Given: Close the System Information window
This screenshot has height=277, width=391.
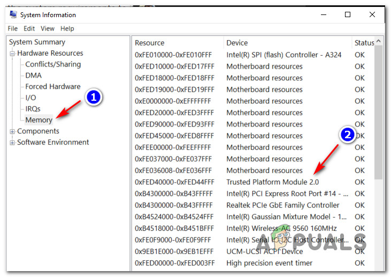Looking at the screenshot, I should [372, 15].
